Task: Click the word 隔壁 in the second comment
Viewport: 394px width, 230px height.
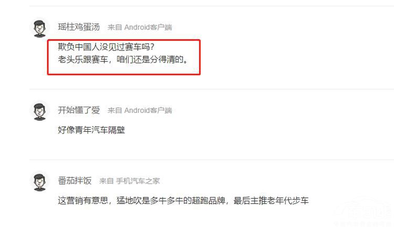Action: 116,130
